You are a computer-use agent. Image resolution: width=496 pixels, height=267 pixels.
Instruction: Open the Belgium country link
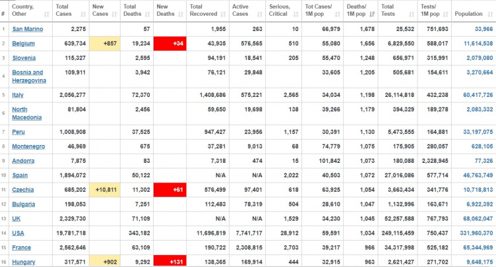point(23,44)
